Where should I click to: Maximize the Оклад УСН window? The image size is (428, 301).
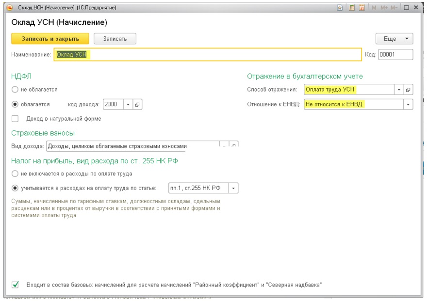407,8
